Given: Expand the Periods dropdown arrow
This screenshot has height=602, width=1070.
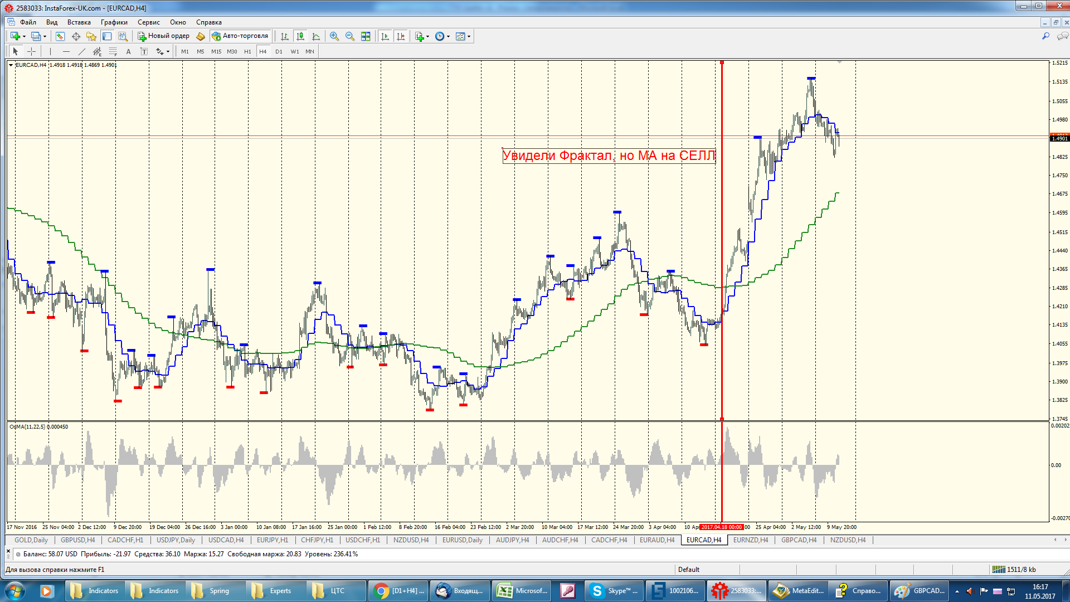Looking at the screenshot, I should [448, 36].
